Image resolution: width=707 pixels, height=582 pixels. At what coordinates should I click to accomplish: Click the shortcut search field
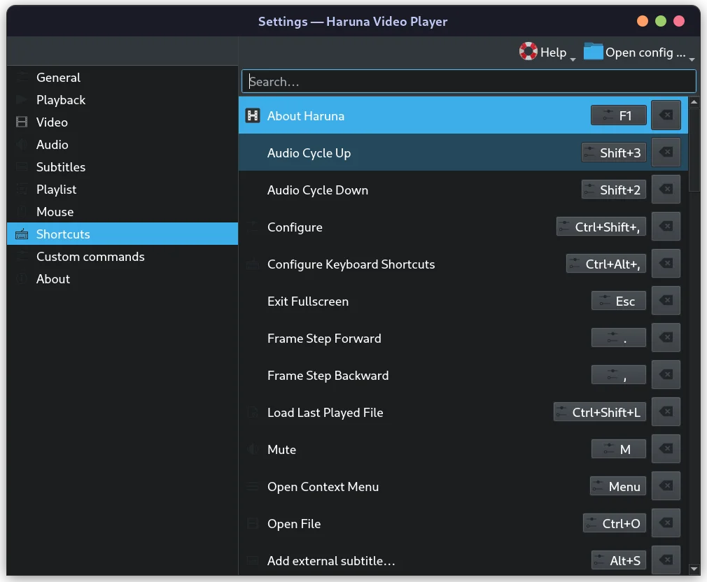(x=469, y=81)
